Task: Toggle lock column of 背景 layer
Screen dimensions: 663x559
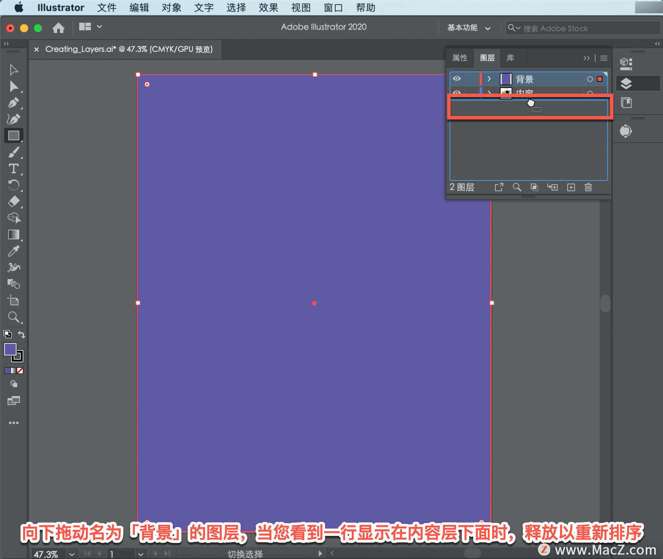Action: [471, 79]
